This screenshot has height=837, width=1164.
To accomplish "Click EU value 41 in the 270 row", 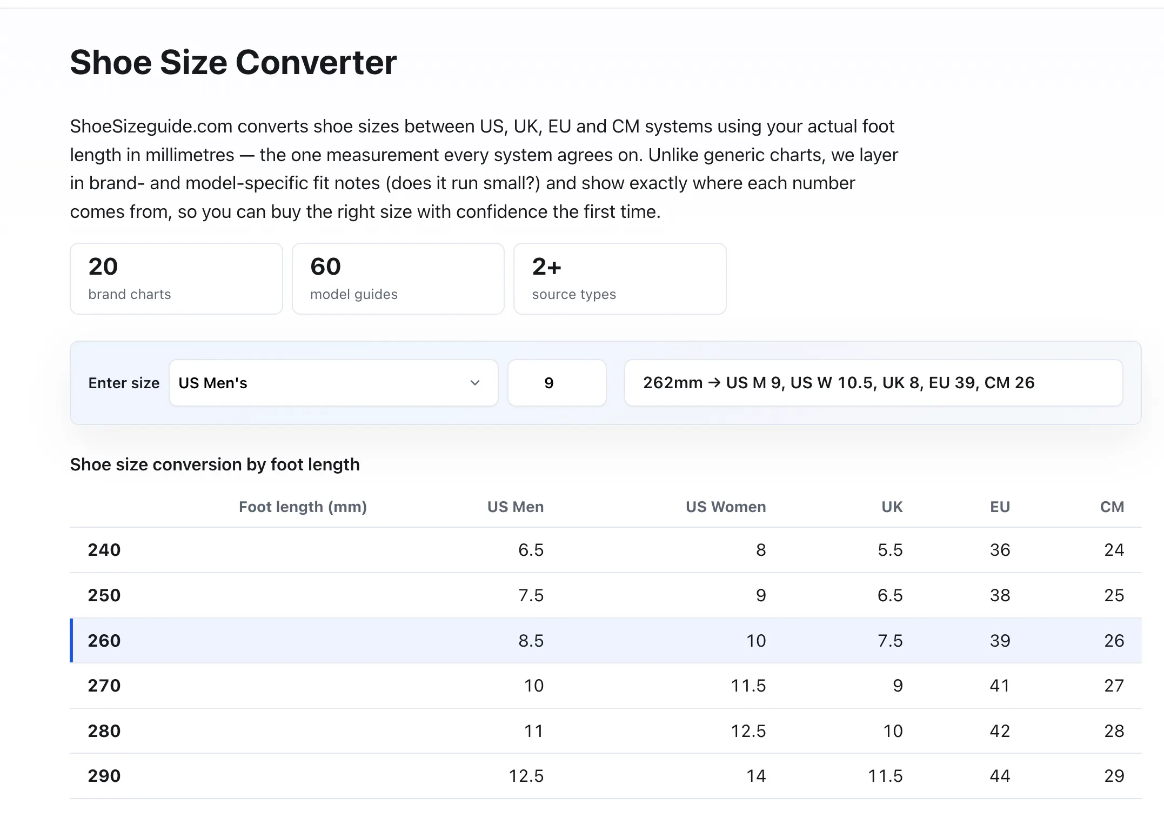I will click(1000, 686).
